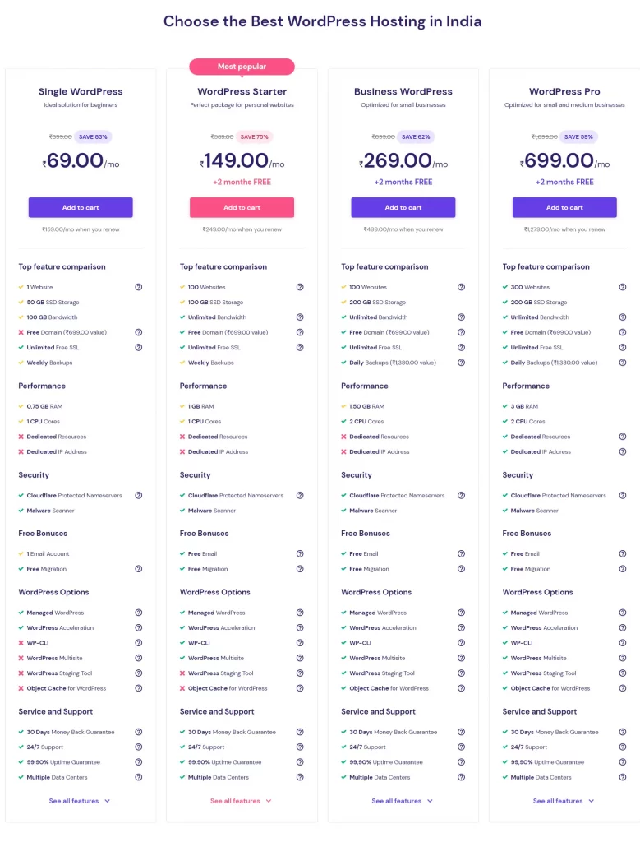
Task: Add WordPress Starter plan to cart
Action: (242, 207)
